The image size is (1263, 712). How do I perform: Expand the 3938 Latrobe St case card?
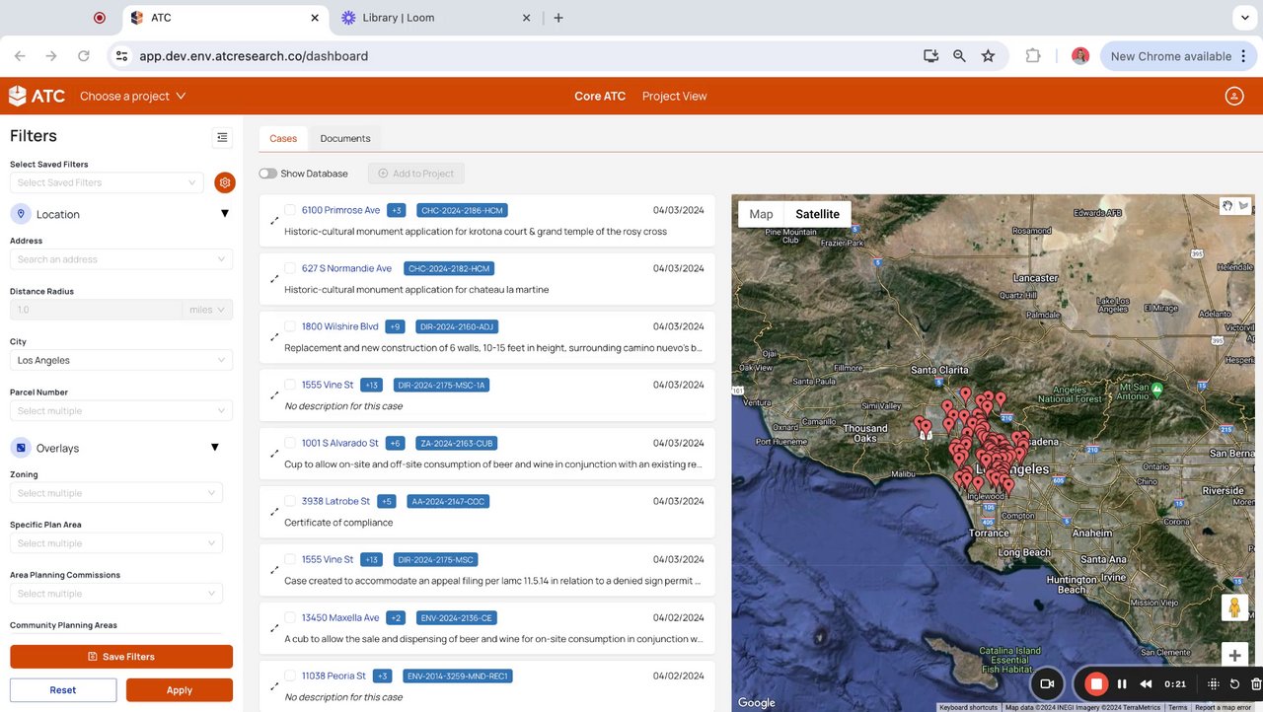(x=274, y=512)
